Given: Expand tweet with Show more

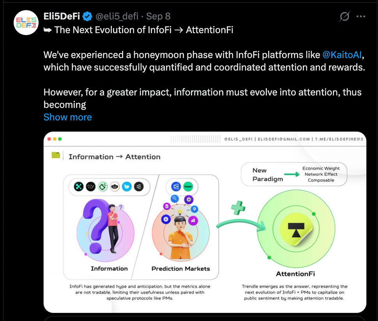Looking at the screenshot, I should (67, 117).
